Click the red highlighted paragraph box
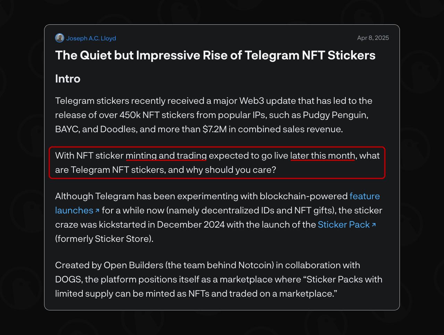The height and width of the screenshot is (335, 444). (217, 163)
